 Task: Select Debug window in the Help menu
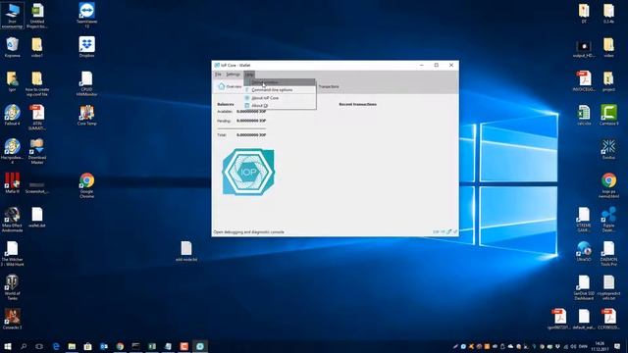pos(280,82)
